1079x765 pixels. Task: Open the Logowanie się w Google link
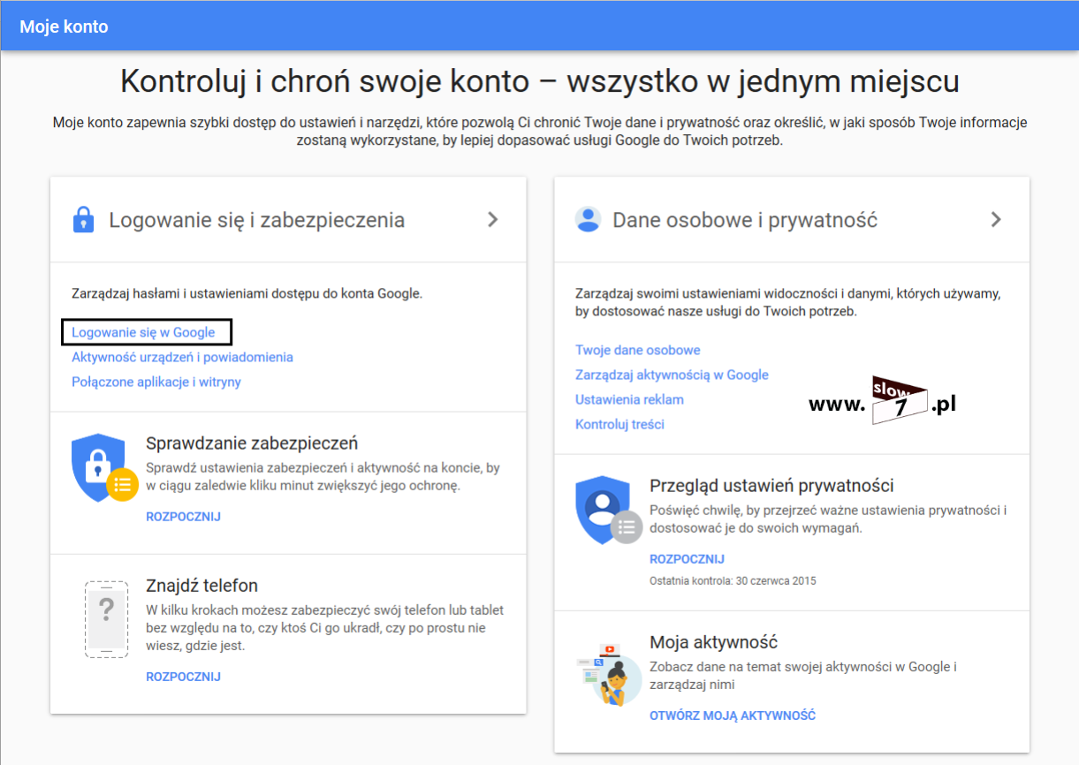point(143,332)
